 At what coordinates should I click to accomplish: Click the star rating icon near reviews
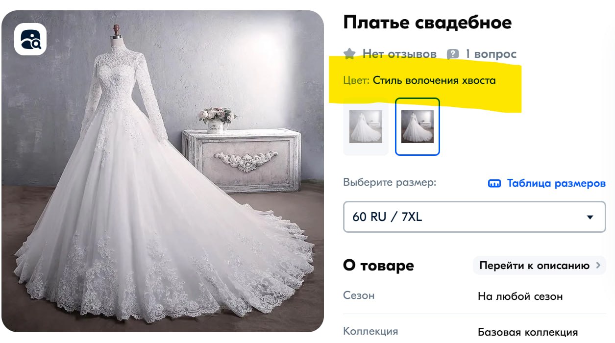coord(349,54)
